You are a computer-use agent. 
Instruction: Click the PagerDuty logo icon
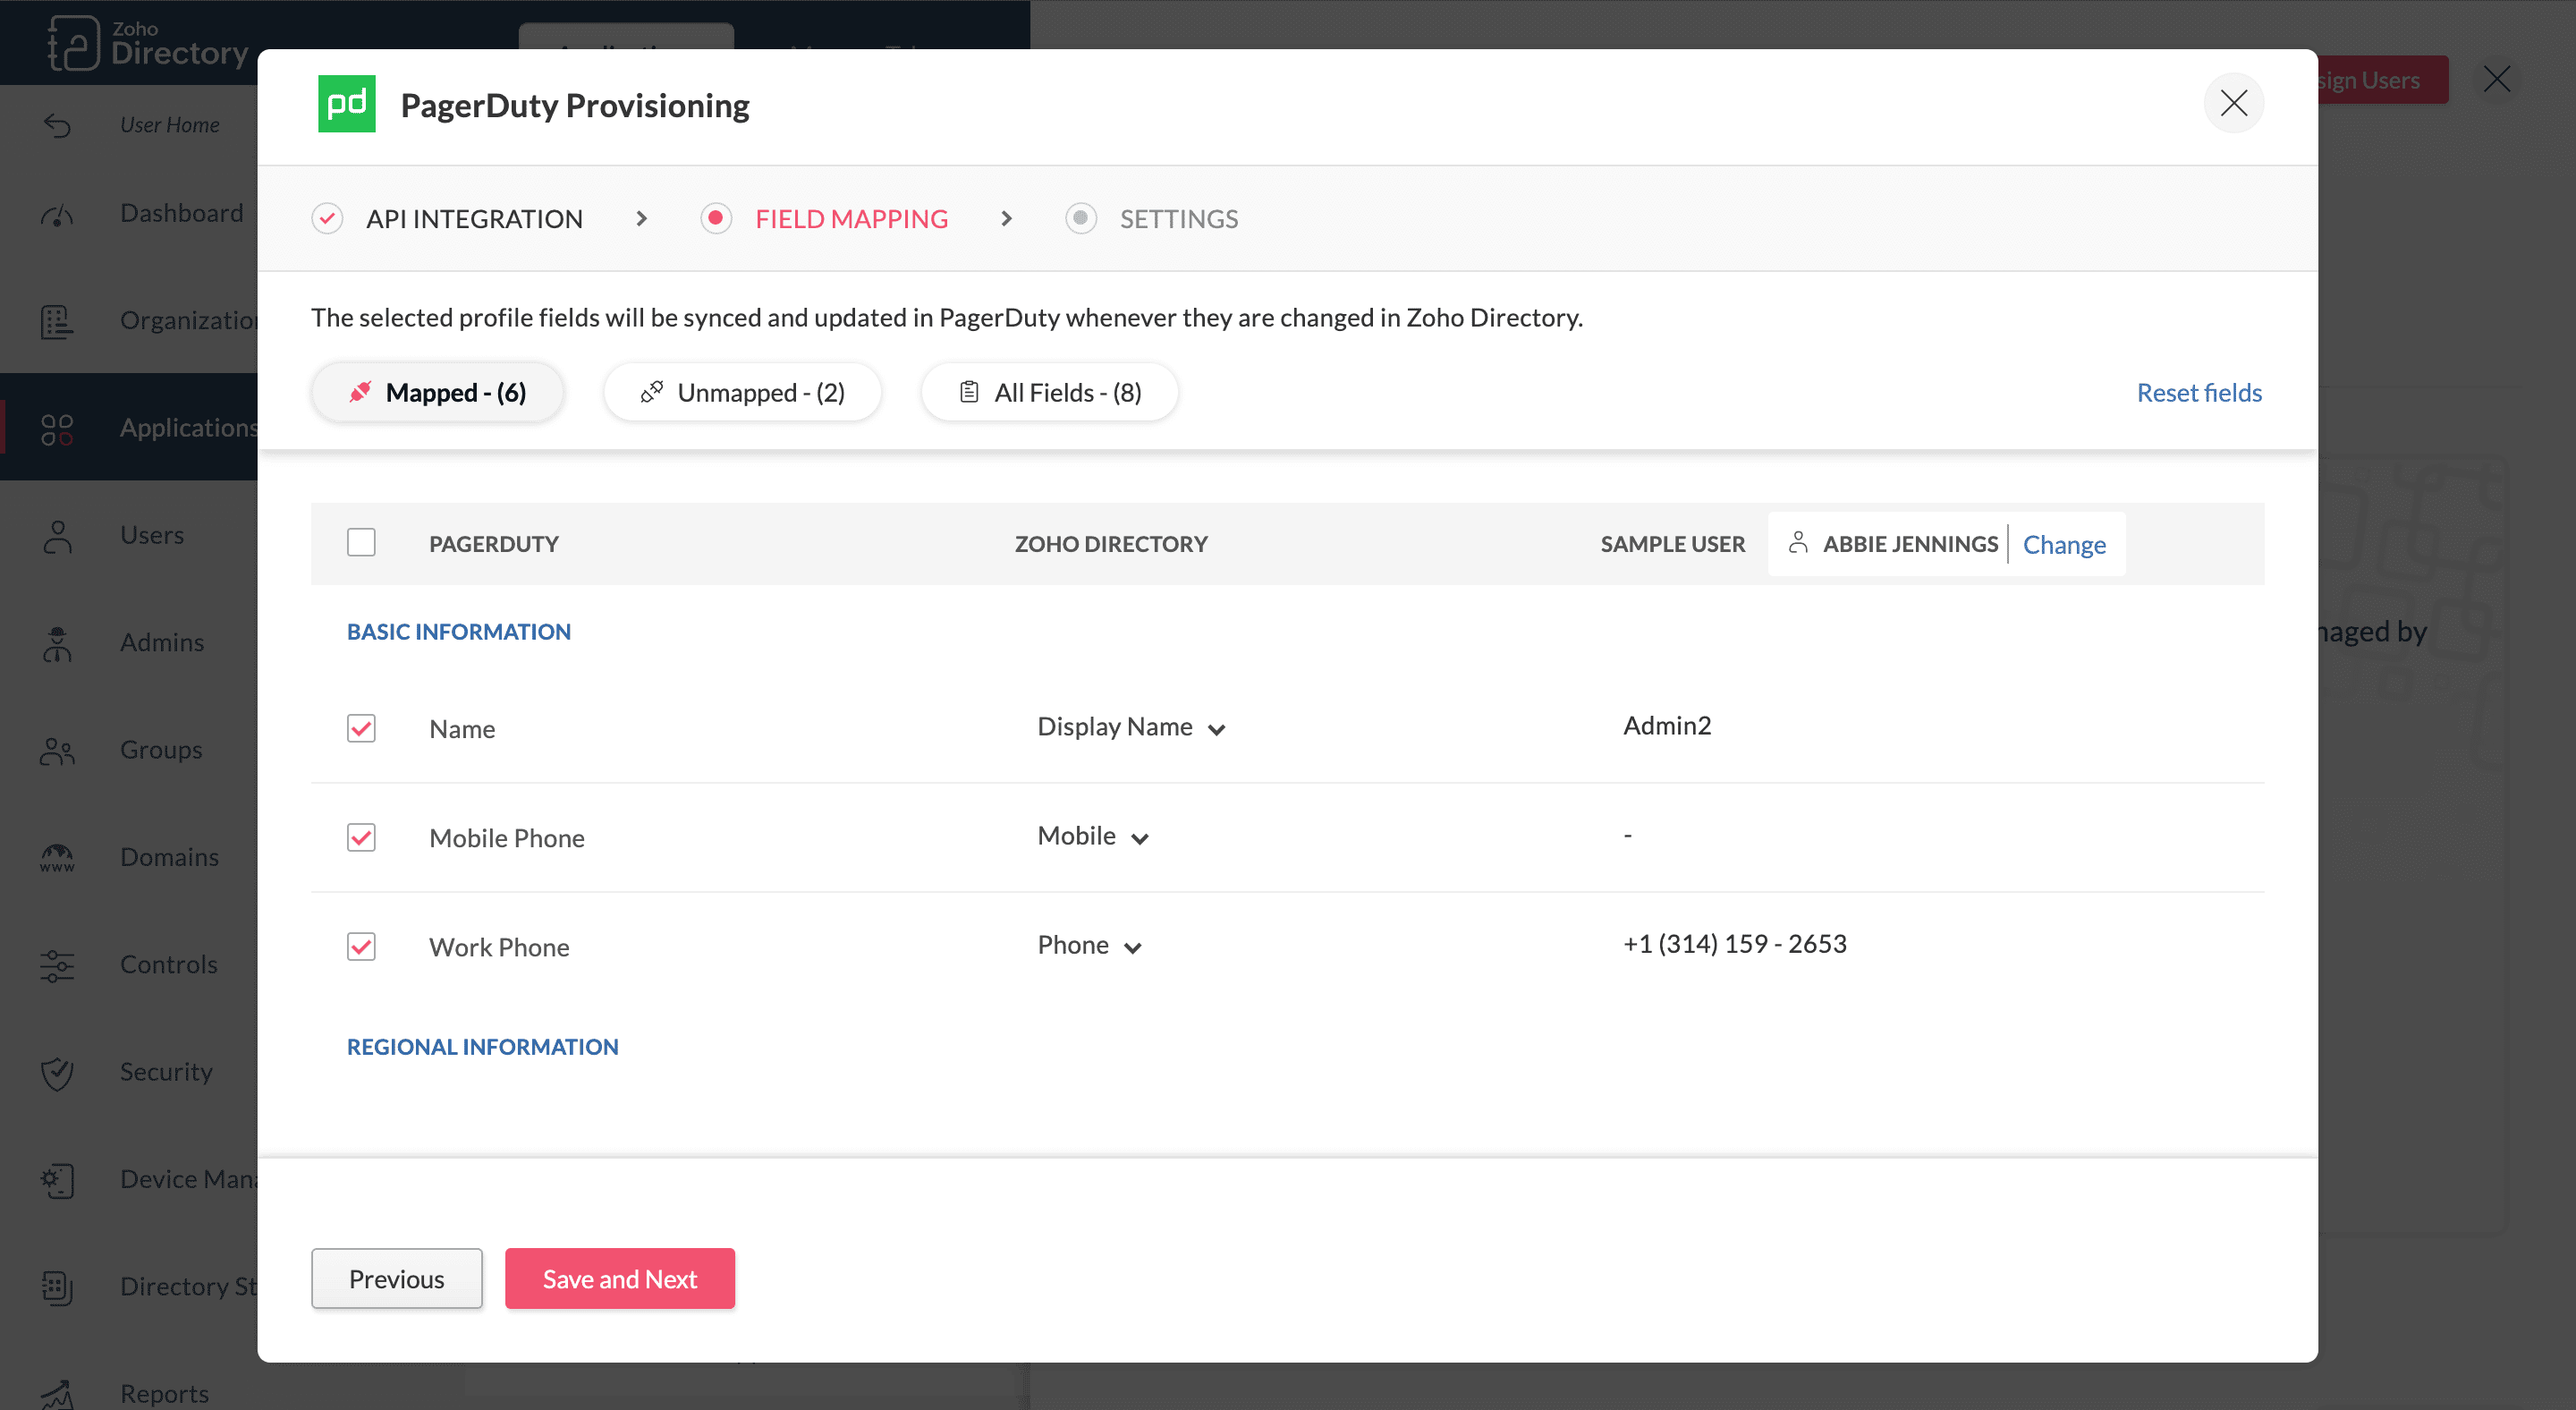(x=346, y=104)
